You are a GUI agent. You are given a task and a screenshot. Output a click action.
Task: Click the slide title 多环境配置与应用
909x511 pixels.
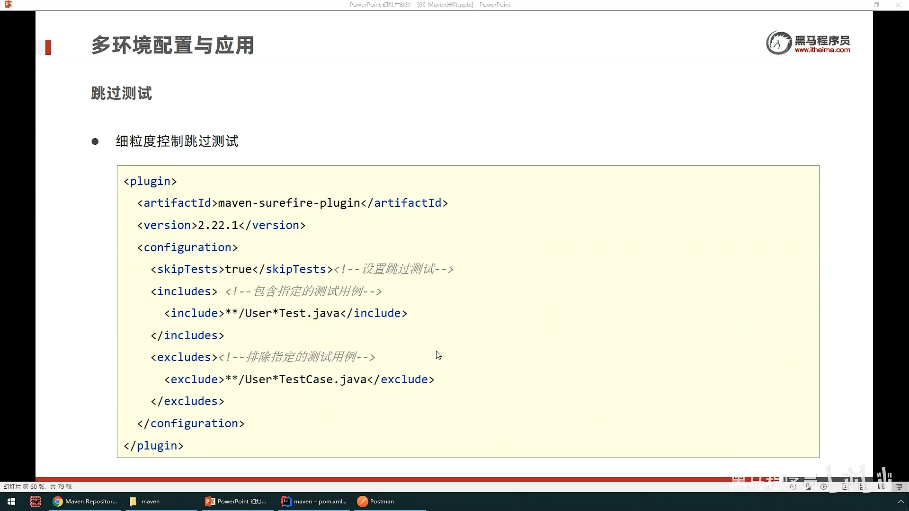pyautogui.click(x=173, y=45)
